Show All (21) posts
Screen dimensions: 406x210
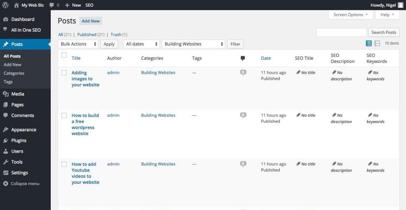click(65, 35)
